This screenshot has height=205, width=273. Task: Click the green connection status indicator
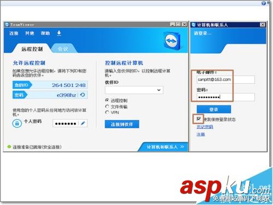click(x=9, y=147)
